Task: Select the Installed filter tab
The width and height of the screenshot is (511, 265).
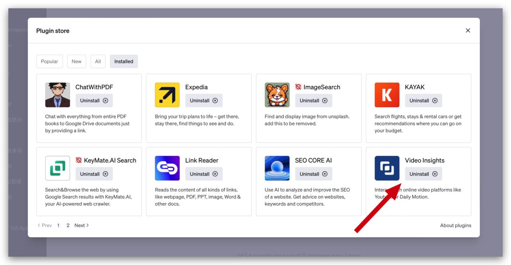Action: [x=124, y=62]
